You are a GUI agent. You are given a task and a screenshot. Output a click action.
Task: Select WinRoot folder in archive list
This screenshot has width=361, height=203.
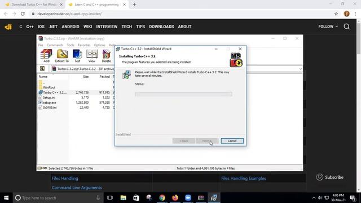click(x=49, y=87)
